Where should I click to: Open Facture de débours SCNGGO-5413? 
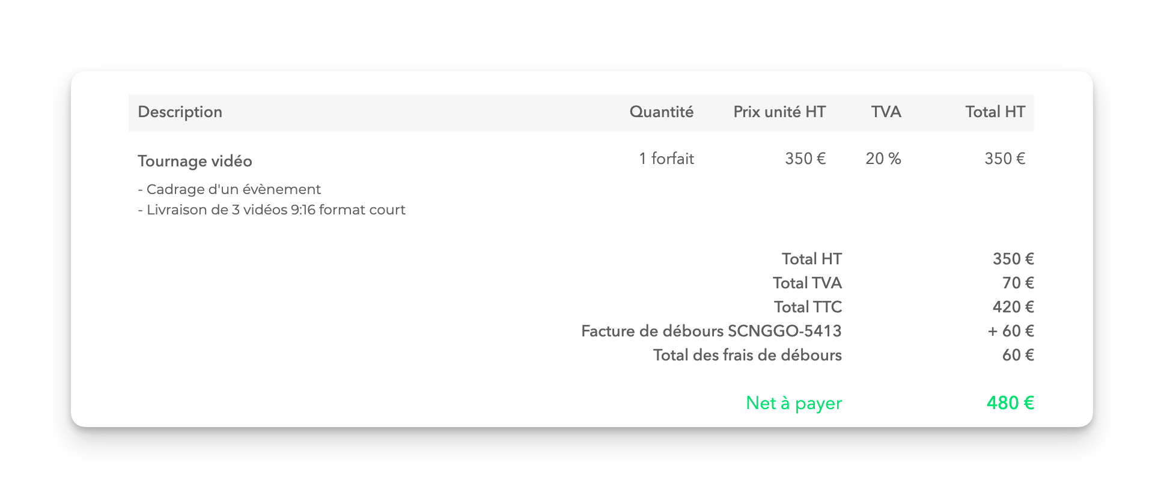[x=712, y=331]
